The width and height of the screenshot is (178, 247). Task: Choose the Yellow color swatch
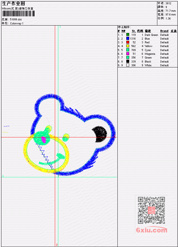pos(128,46)
